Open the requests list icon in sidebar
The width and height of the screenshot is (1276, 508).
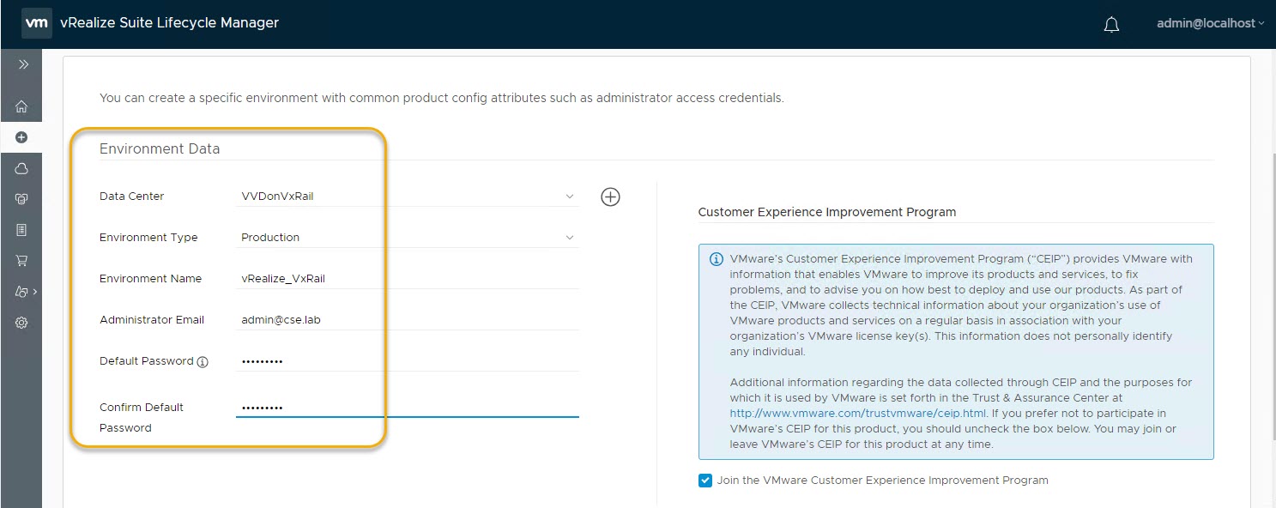tap(21, 230)
